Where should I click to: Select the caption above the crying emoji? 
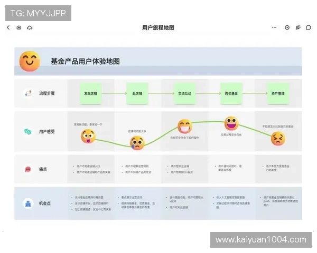coord(137,131)
